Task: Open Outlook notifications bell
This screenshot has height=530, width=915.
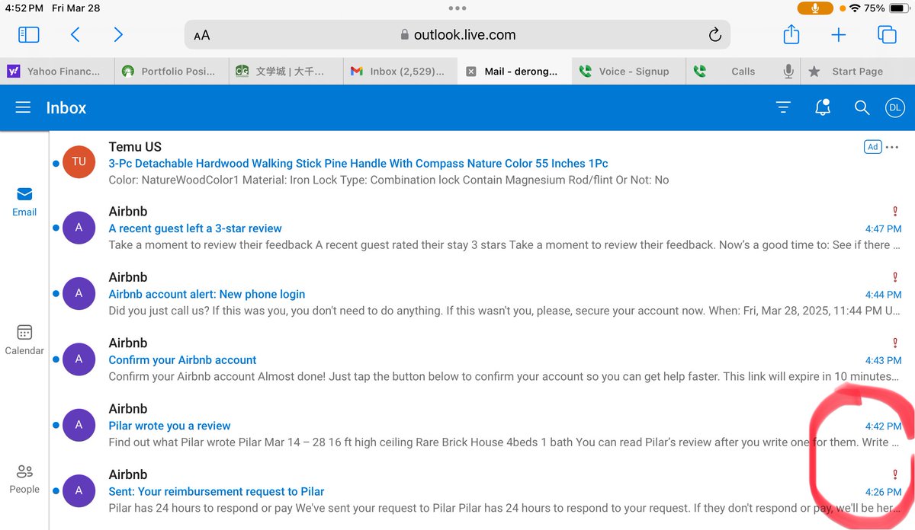Action: [823, 107]
